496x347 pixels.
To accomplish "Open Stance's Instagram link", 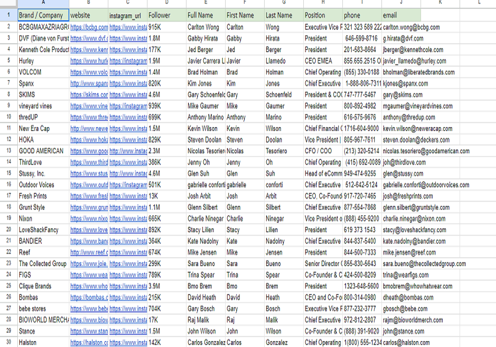I will [x=128, y=331].
